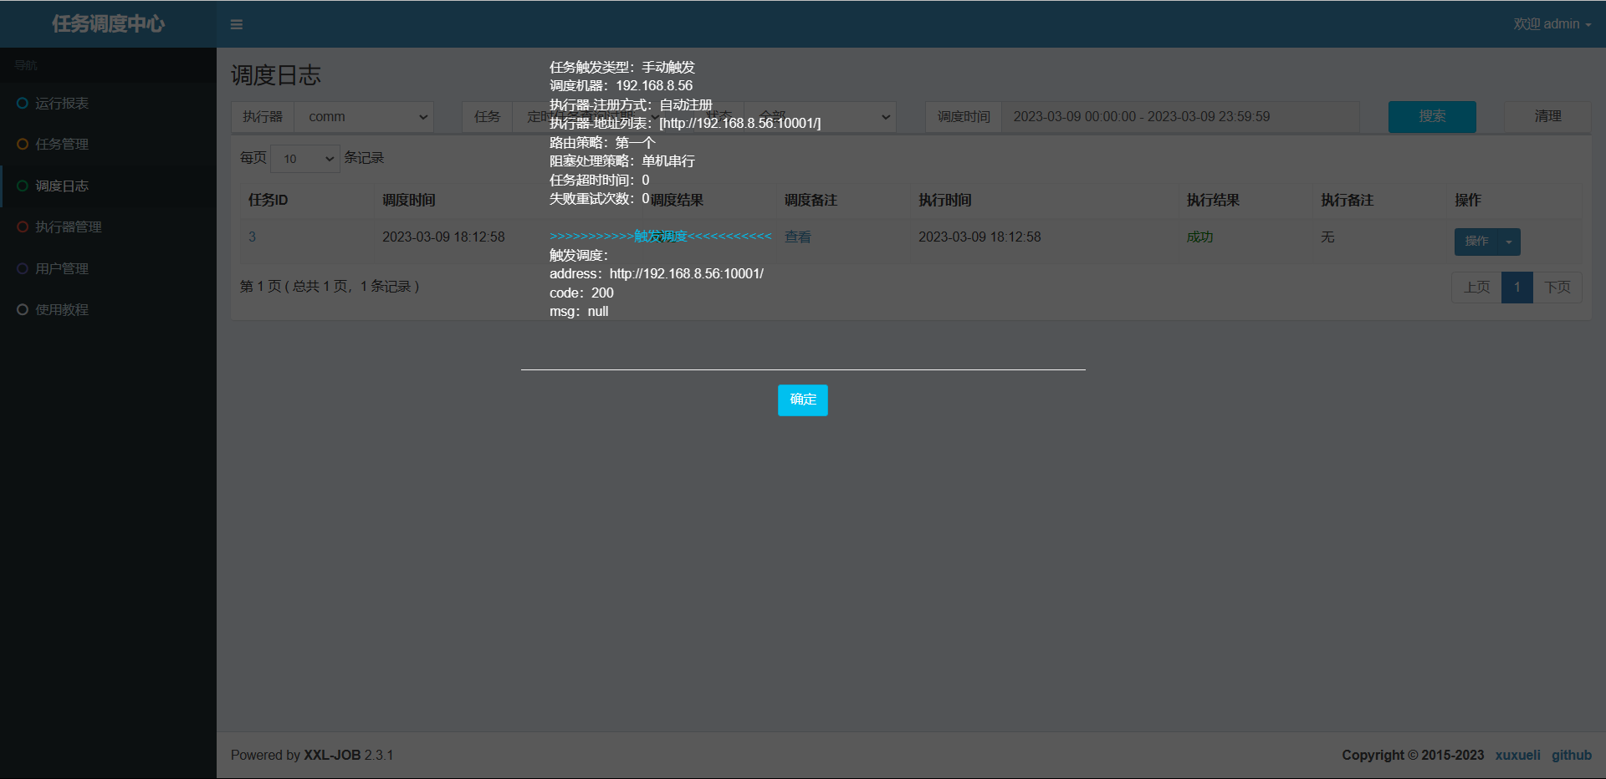Click the circle icon beside 用户管理
This screenshot has height=779, width=1606.
click(23, 268)
